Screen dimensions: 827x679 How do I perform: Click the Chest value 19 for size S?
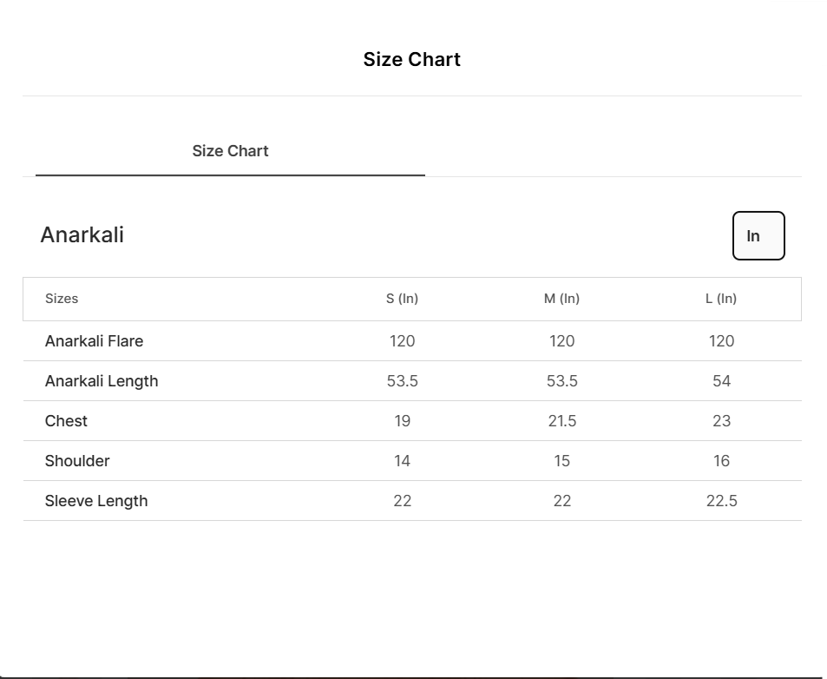point(402,421)
